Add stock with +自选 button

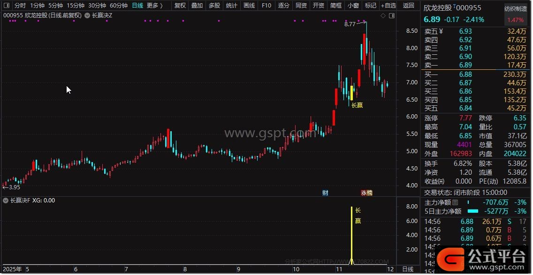tap(388, 6)
